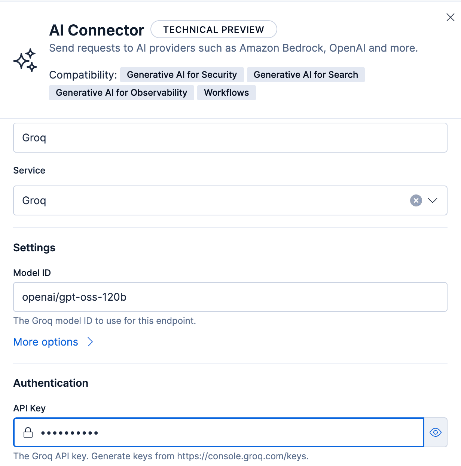The height and width of the screenshot is (466, 461).
Task: Click the TECHNICAL PREVIEW badge
Action: 214,29
